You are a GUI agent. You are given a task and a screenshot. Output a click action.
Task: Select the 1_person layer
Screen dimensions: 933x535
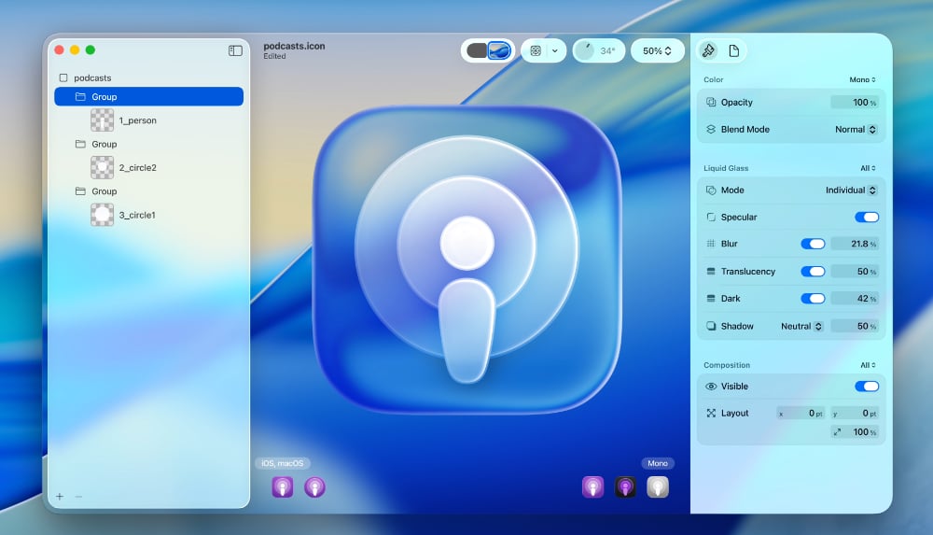click(137, 120)
